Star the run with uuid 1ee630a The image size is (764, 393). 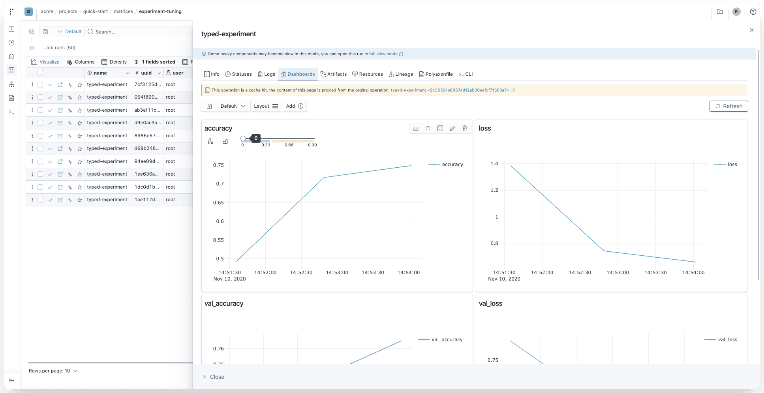[79, 174]
